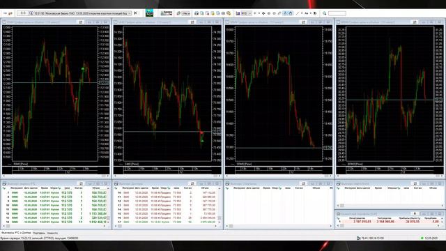This screenshot has width=446, height=251.
Task: Select trade row 16 with quantity 28
Action: (167, 218)
